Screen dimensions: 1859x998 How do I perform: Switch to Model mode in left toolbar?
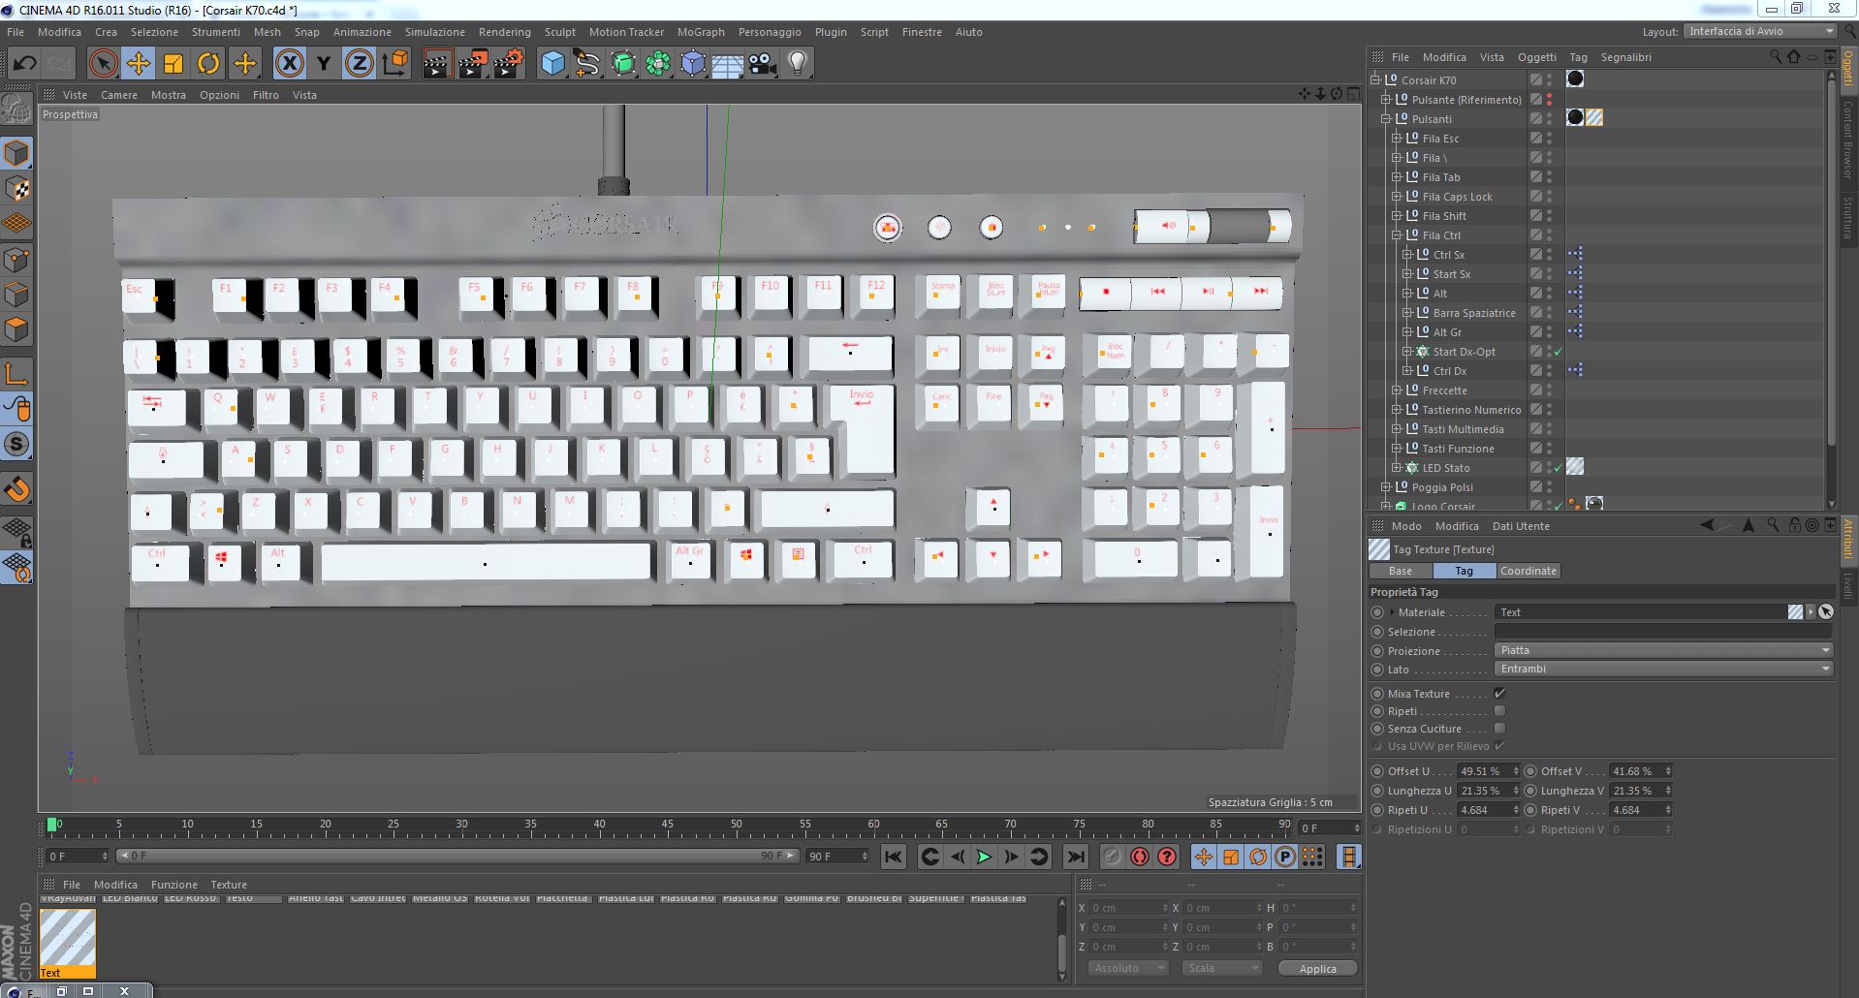pos(17,153)
